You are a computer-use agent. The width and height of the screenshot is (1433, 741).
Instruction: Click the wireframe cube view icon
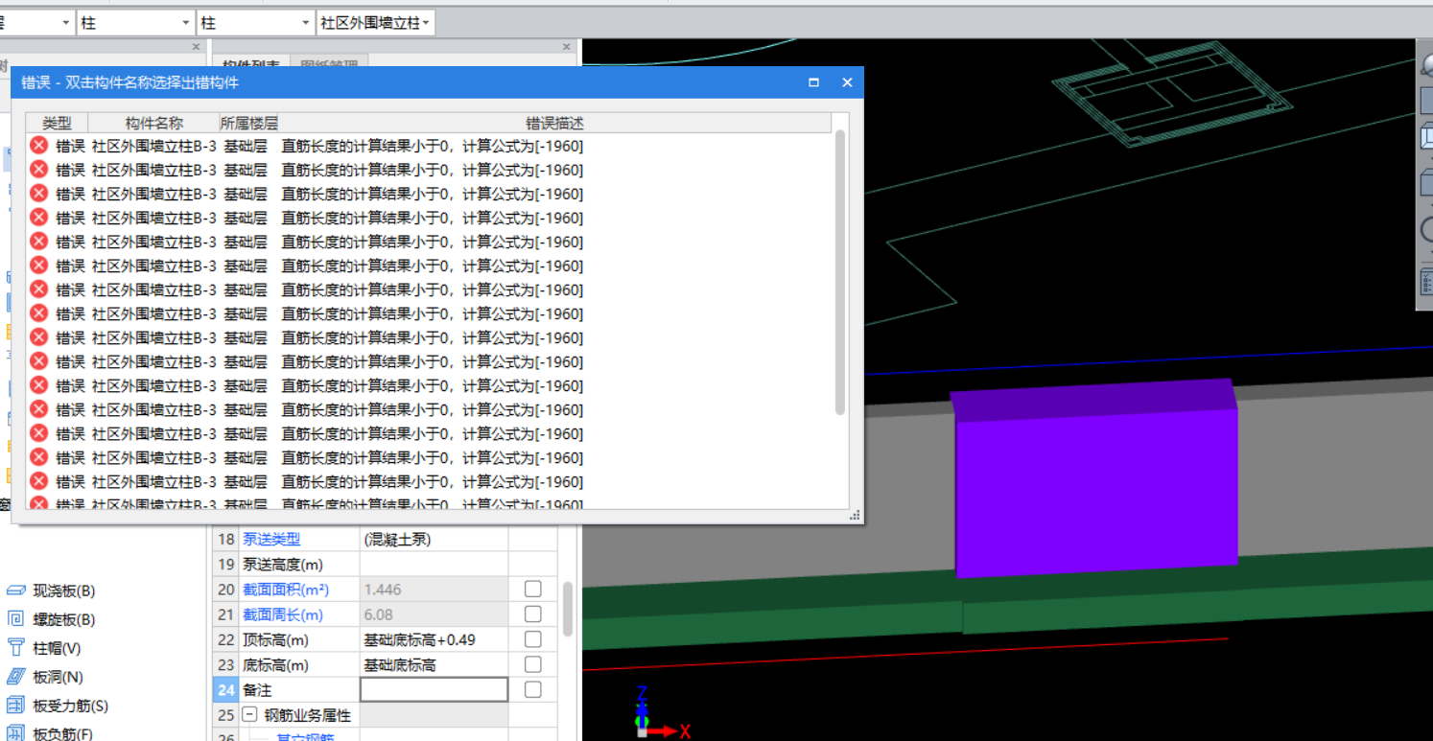pyautogui.click(x=1426, y=137)
